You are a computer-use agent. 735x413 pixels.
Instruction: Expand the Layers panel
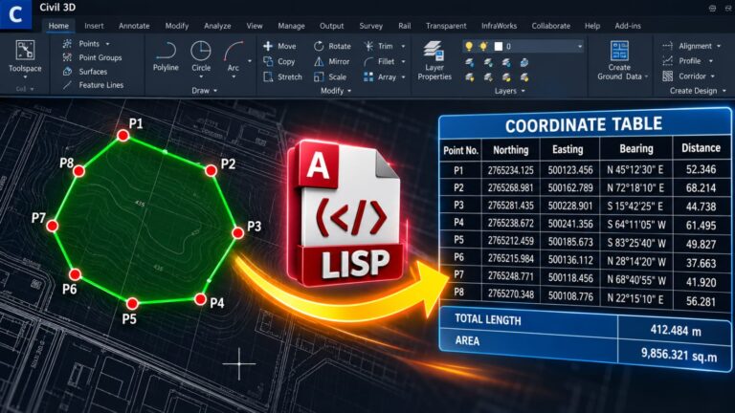509,91
